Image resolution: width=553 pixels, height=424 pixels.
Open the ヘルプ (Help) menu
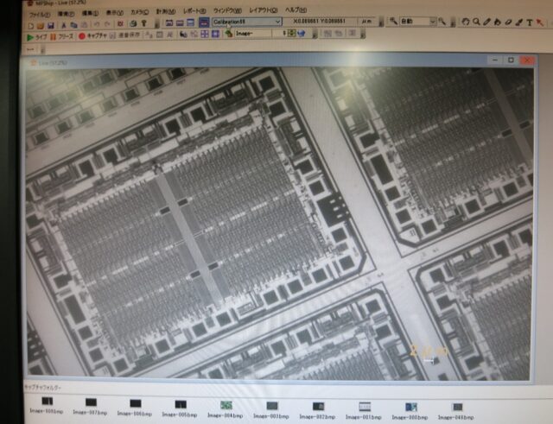coord(296,9)
